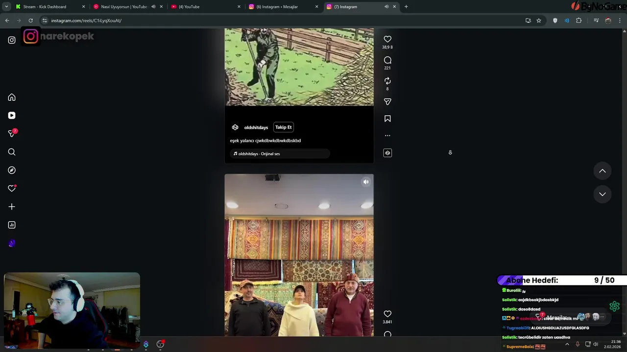
Task: Share the oldshitdays reel via paper plane
Action: point(387,102)
